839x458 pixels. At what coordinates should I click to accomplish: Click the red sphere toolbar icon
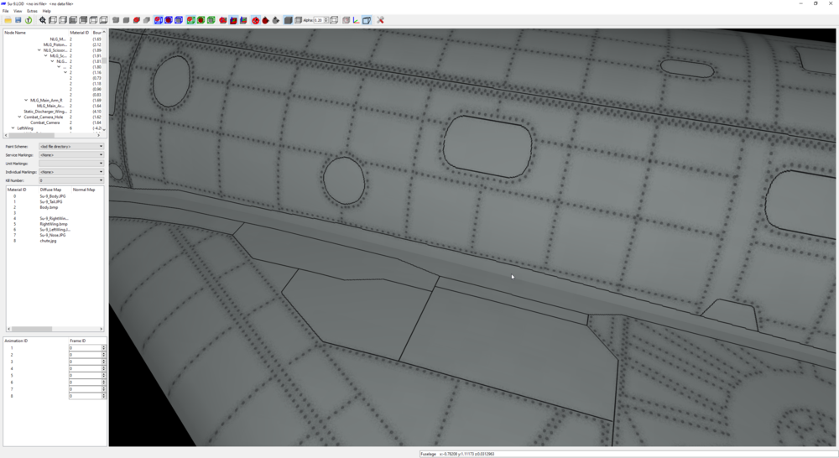[265, 20]
